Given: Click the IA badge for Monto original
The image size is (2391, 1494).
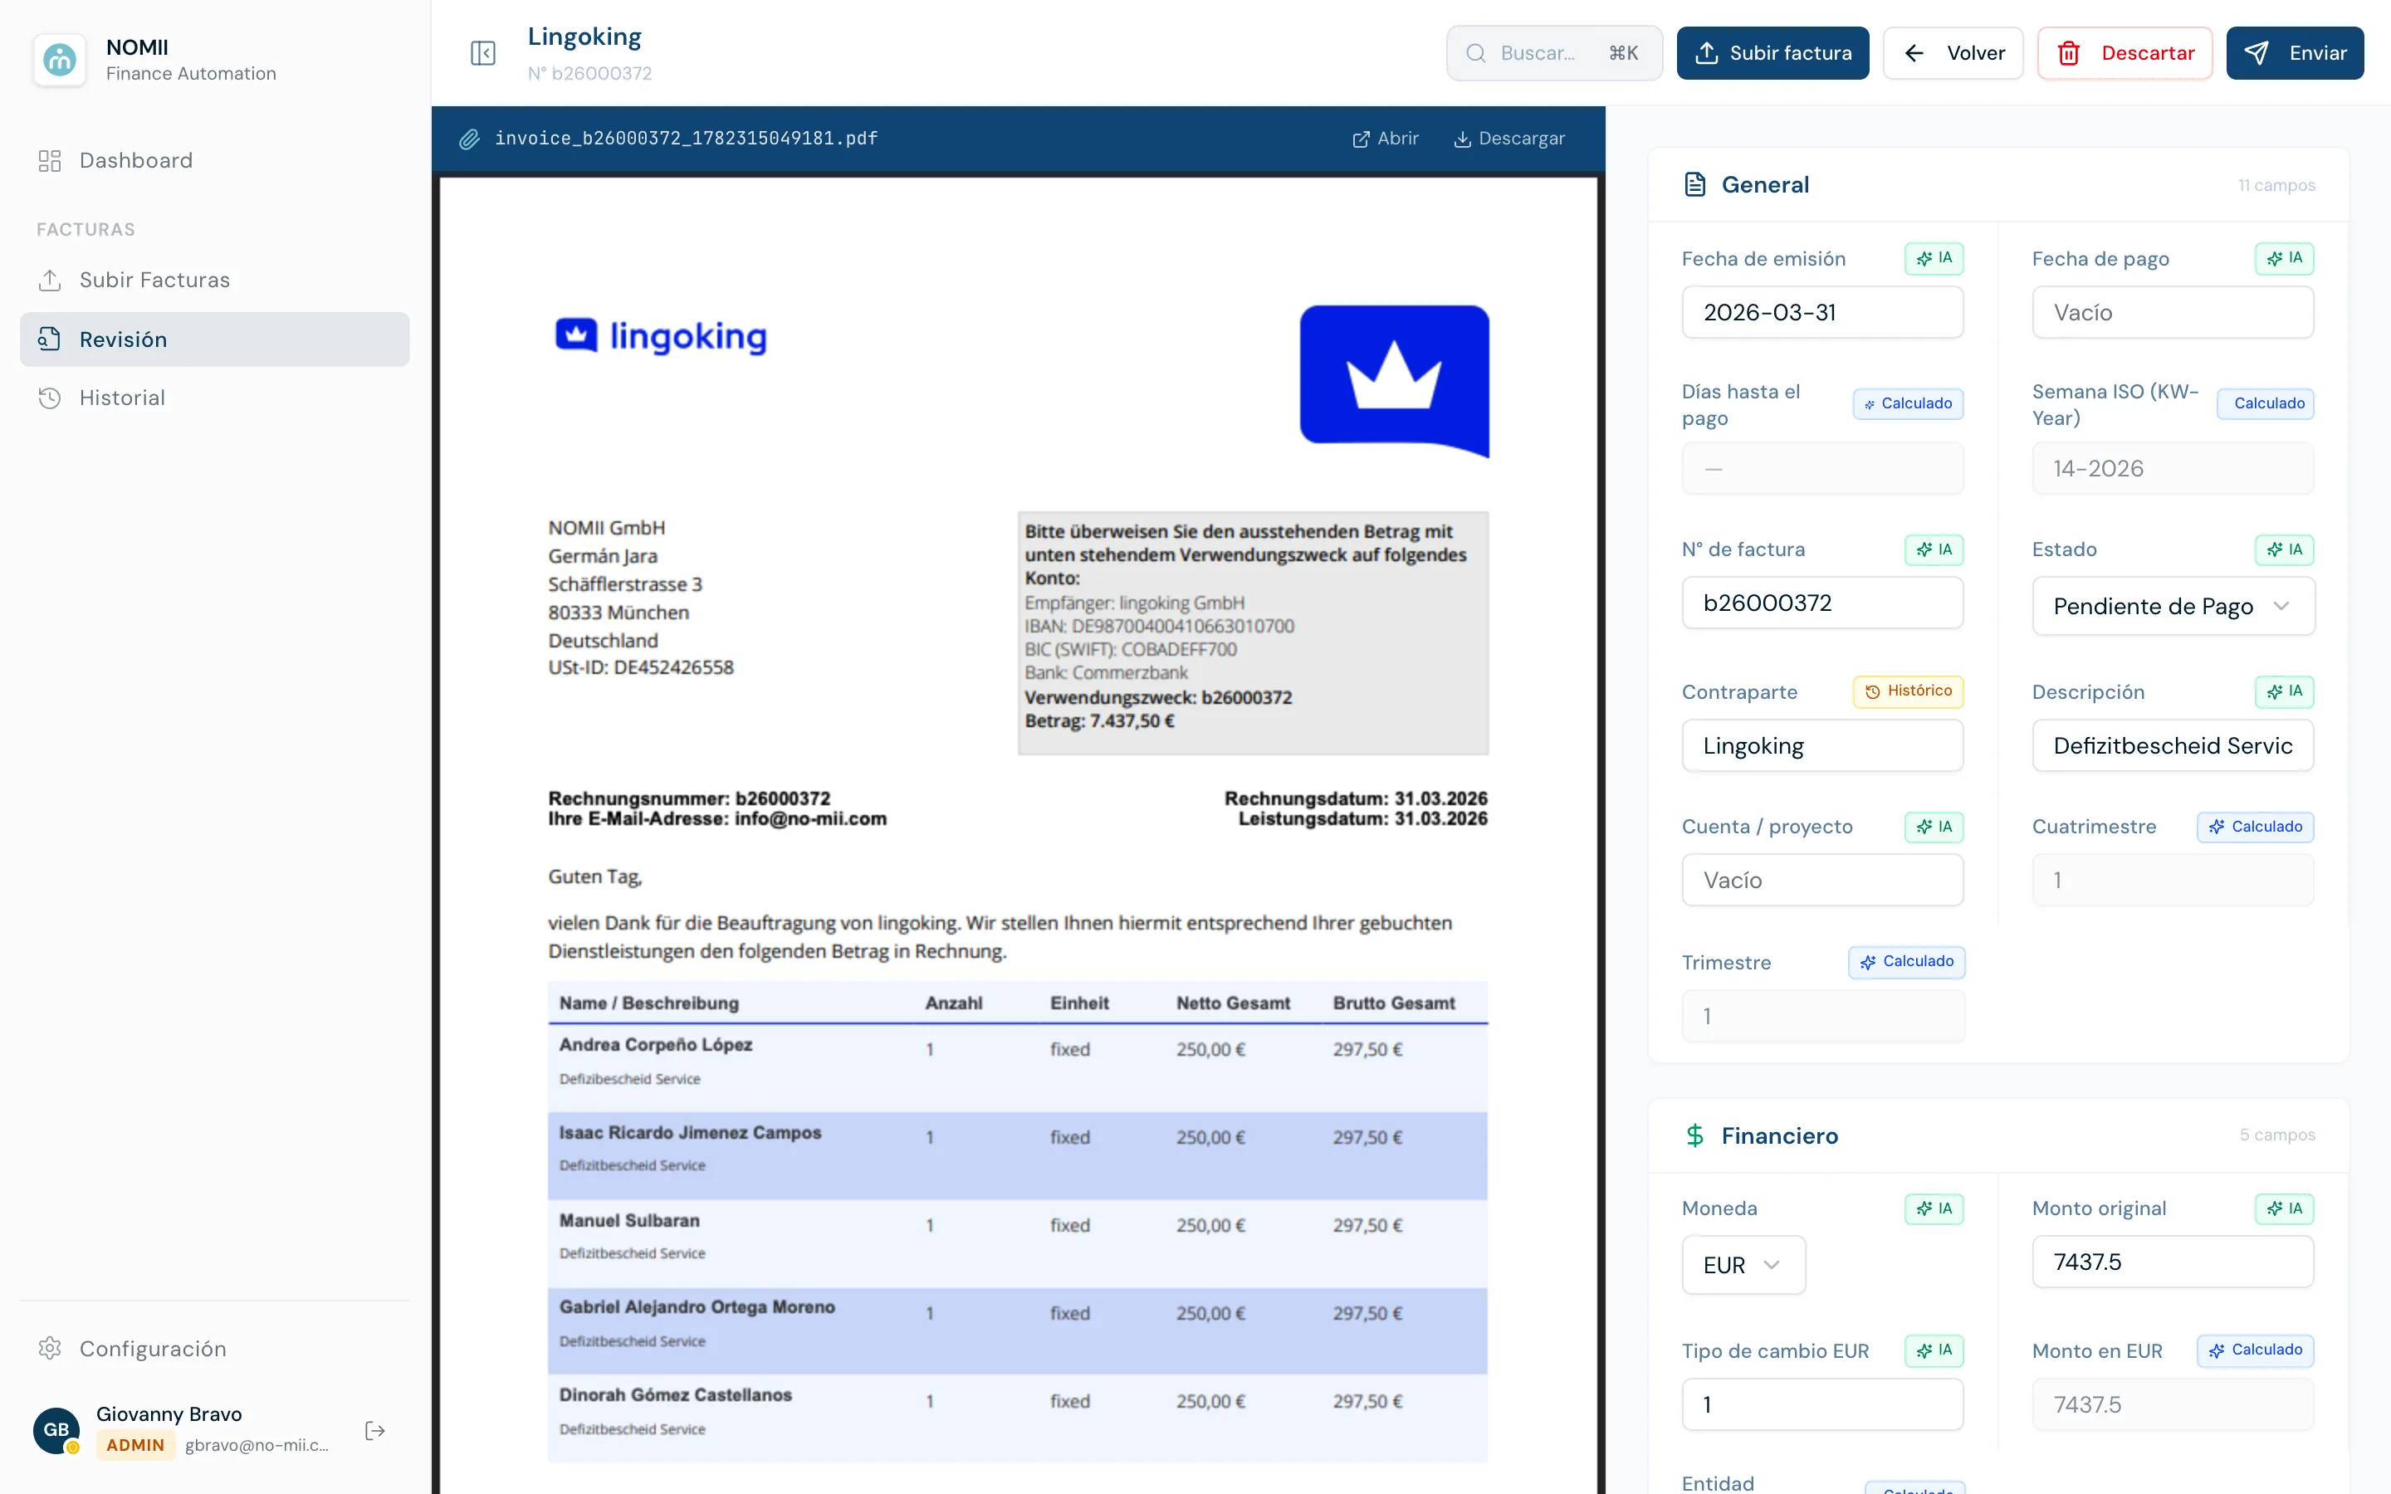Looking at the screenshot, I should 2283,1208.
